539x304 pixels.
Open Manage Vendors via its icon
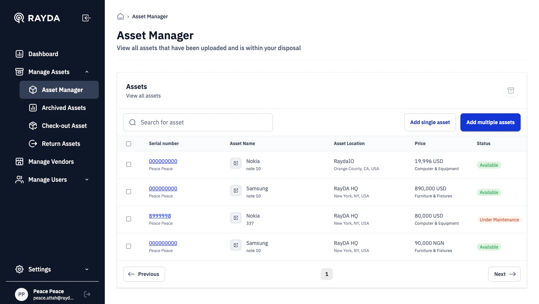(19, 162)
